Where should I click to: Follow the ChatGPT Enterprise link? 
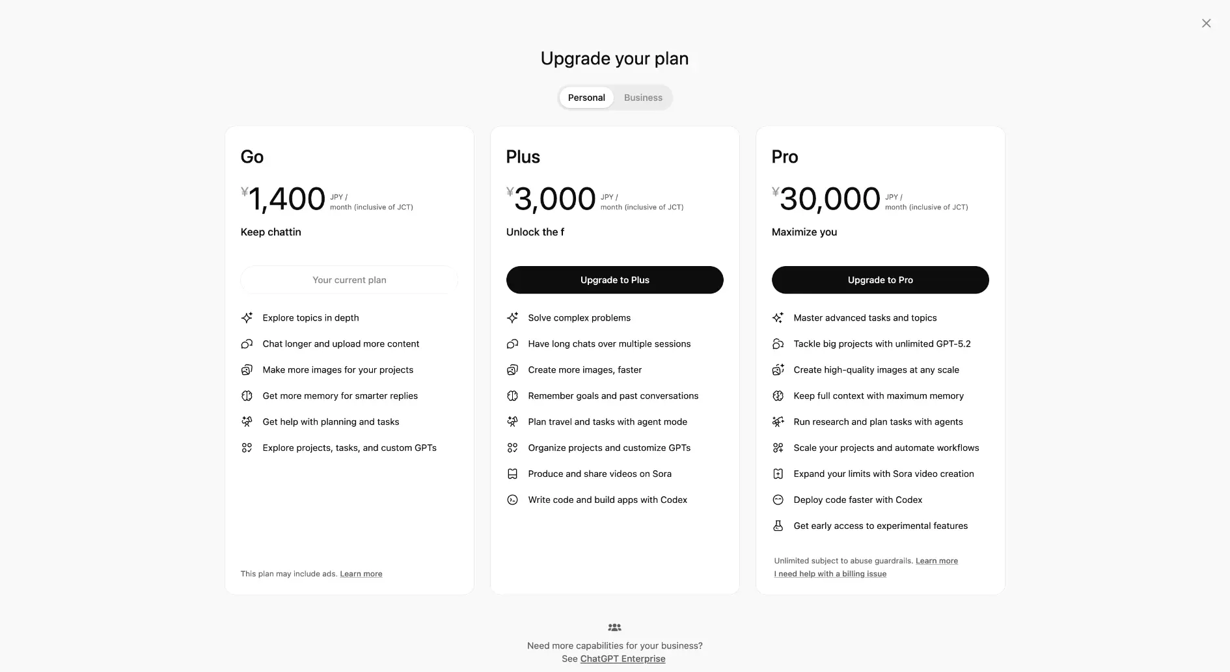623,658
